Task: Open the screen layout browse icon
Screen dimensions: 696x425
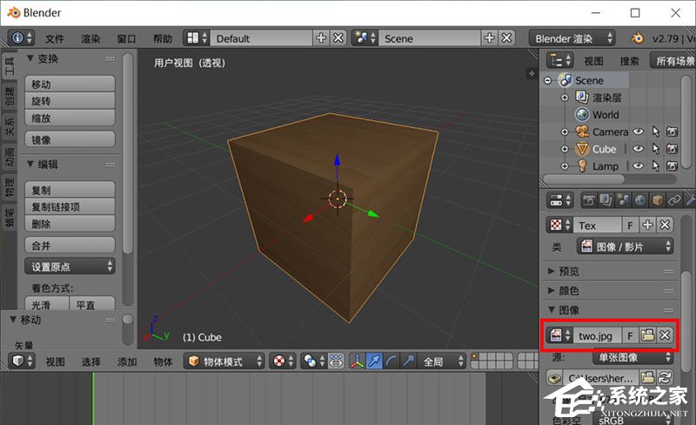Action: (197, 38)
